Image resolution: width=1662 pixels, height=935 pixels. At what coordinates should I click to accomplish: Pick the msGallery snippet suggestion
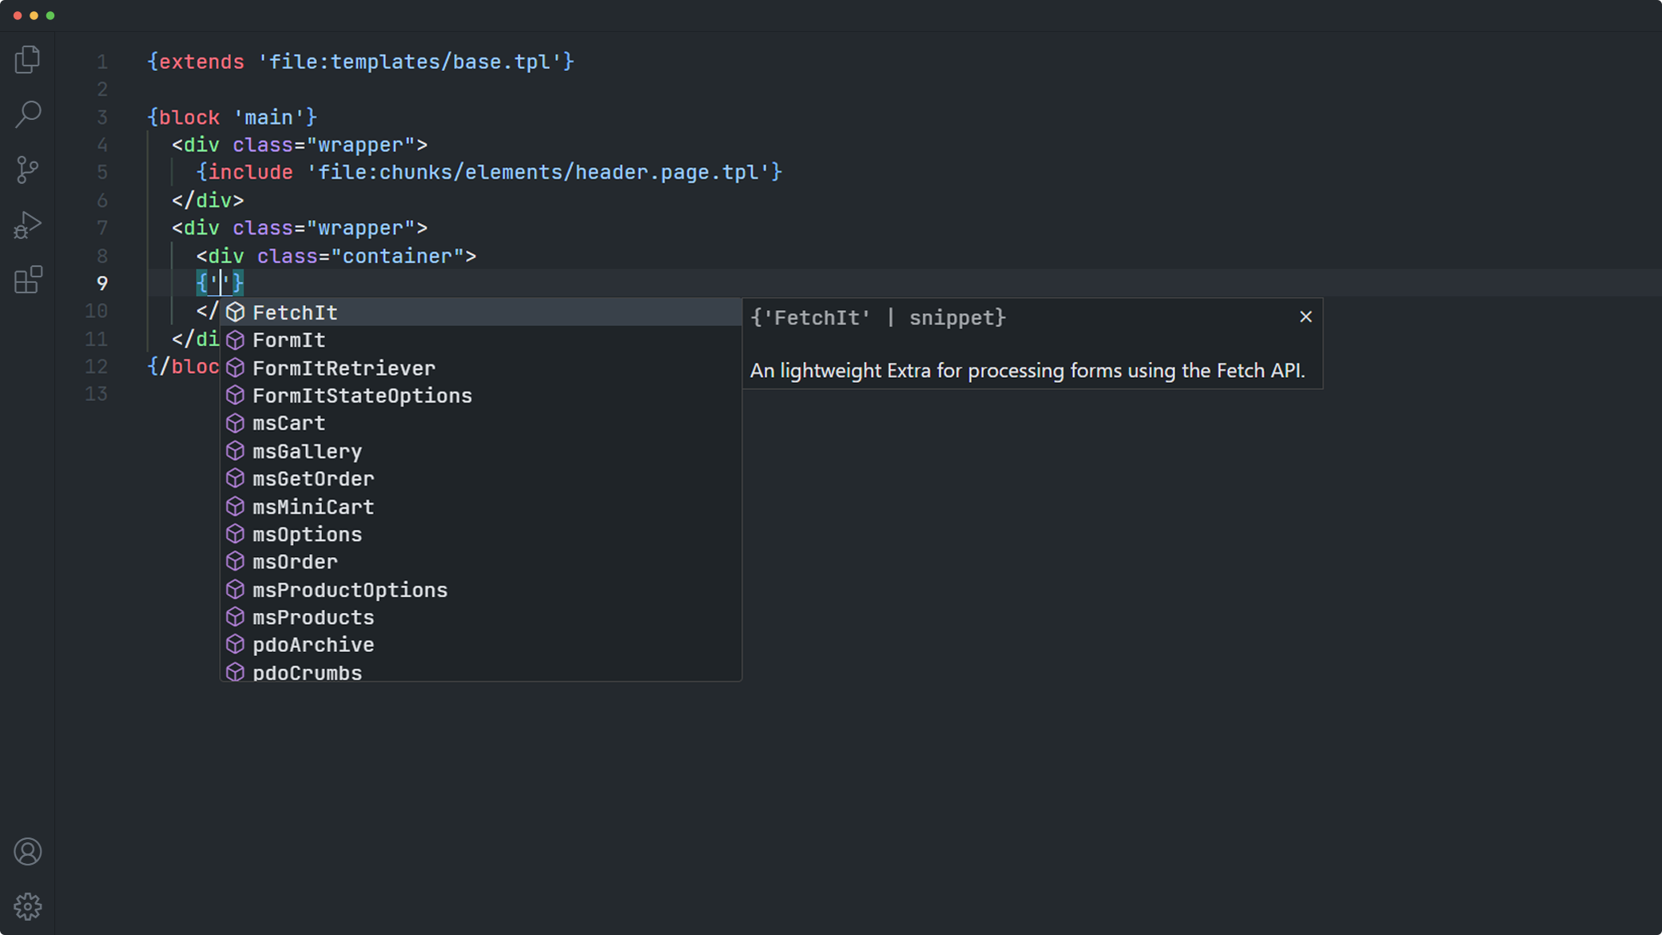307,452
